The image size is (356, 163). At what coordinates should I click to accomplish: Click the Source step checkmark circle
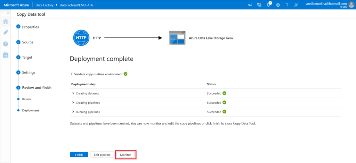click(18, 42)
